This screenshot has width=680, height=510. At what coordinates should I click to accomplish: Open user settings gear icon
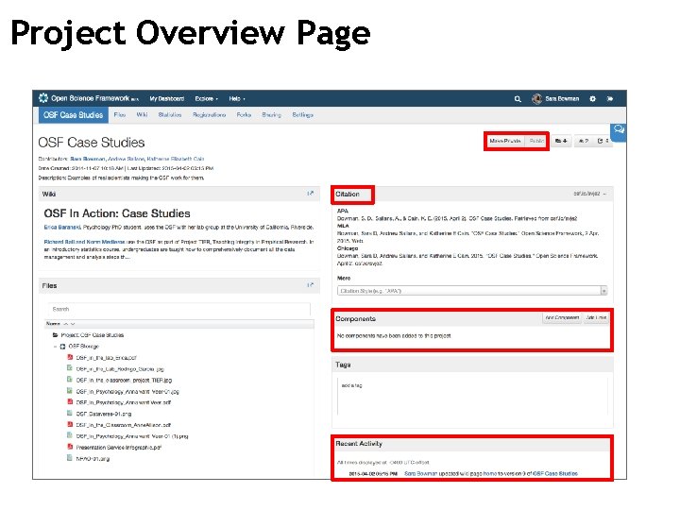point(592,99)
